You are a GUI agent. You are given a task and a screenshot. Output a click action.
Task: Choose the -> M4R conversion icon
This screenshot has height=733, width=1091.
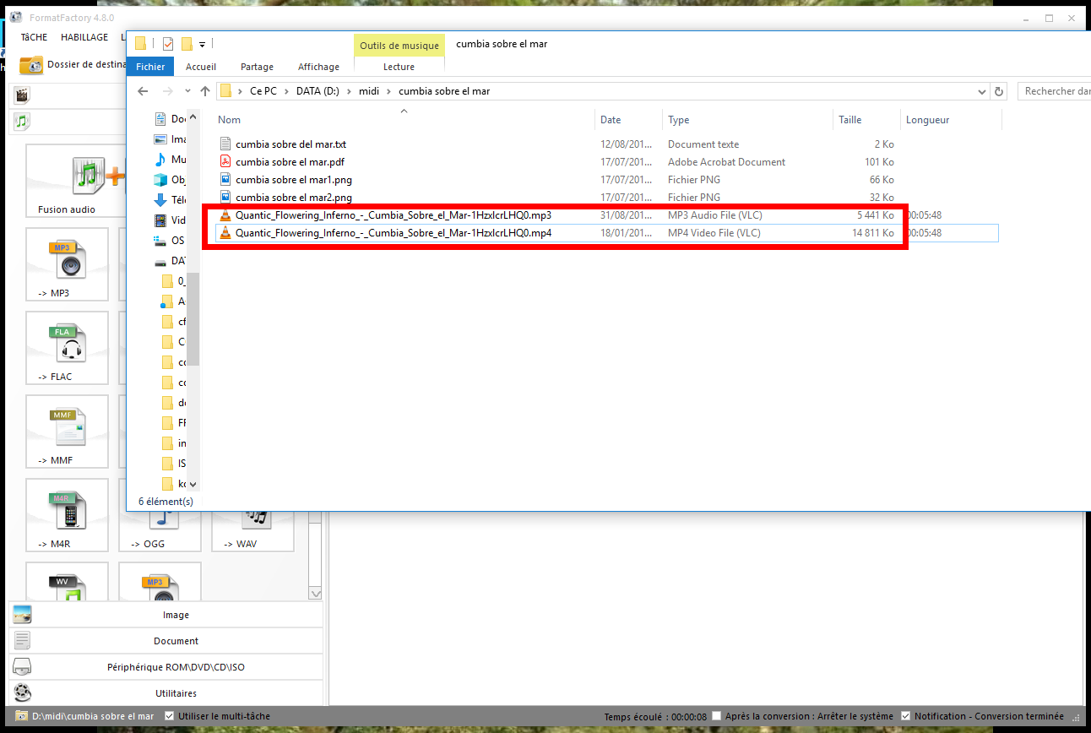[68, 513]
